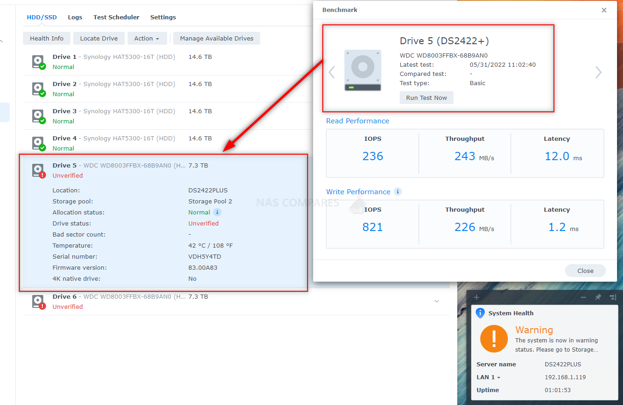Image resolution: width=623 pixels, height=405 pixels.
Task: Click the Uptime value 01:01:53
Action: click(x=558, y=390)
